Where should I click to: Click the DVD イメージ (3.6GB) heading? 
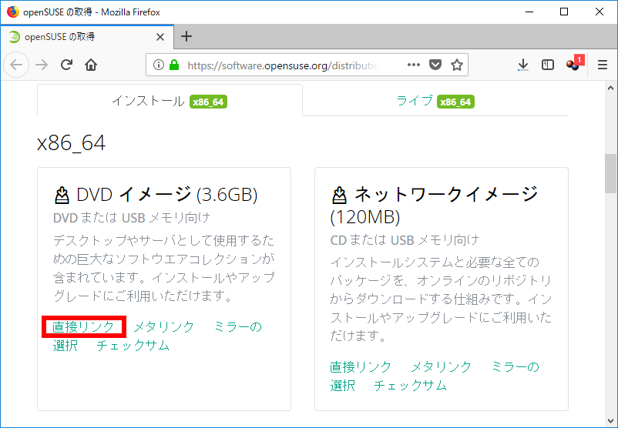(156, 195)
